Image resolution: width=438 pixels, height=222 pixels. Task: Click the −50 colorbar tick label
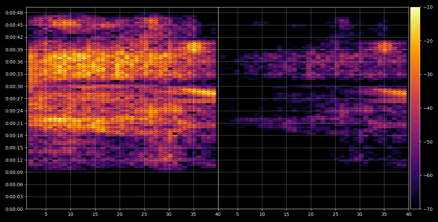pos(428,142)
